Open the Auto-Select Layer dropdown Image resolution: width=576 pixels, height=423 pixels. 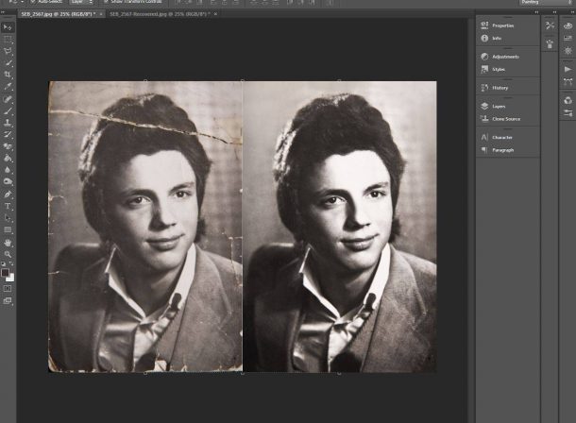tap(82, 2)
